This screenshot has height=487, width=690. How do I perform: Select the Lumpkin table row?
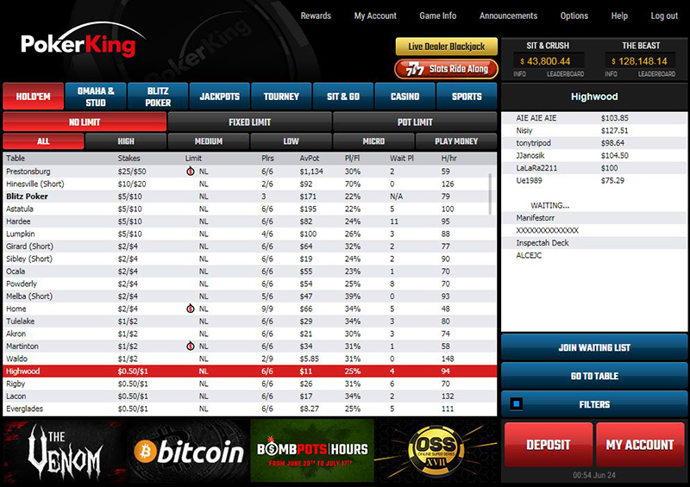pos(249,234)
